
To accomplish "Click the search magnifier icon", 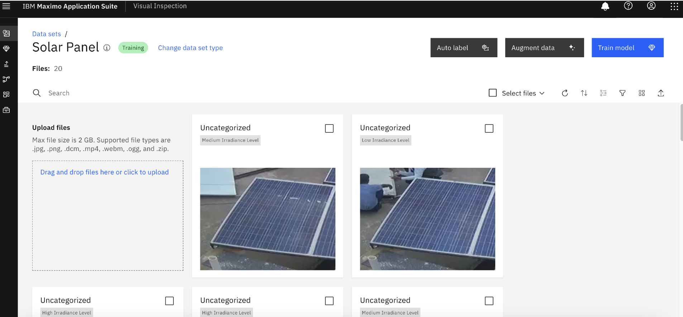I will click(x=37, y=93).
